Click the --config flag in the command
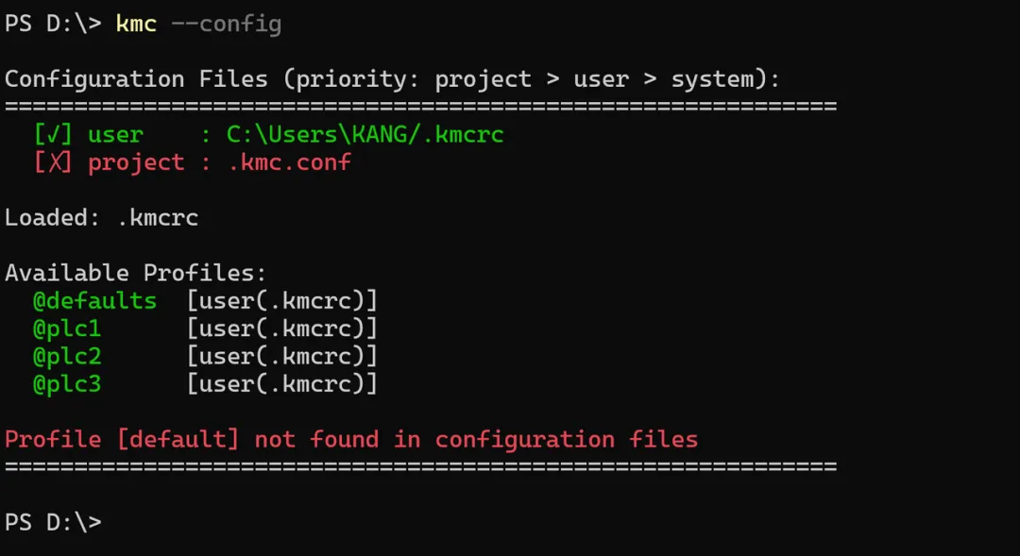1020x556 pixels. pyautogui.click(x=226, y=24)
